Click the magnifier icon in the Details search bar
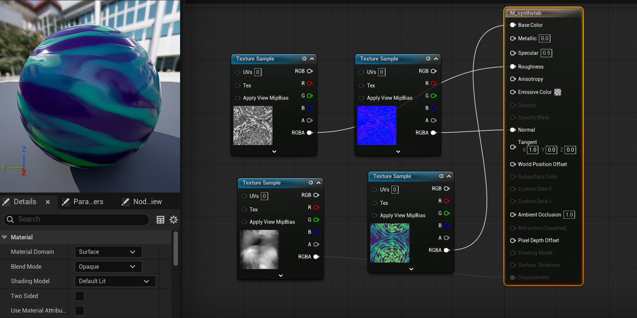 click(x=11, y=219)
